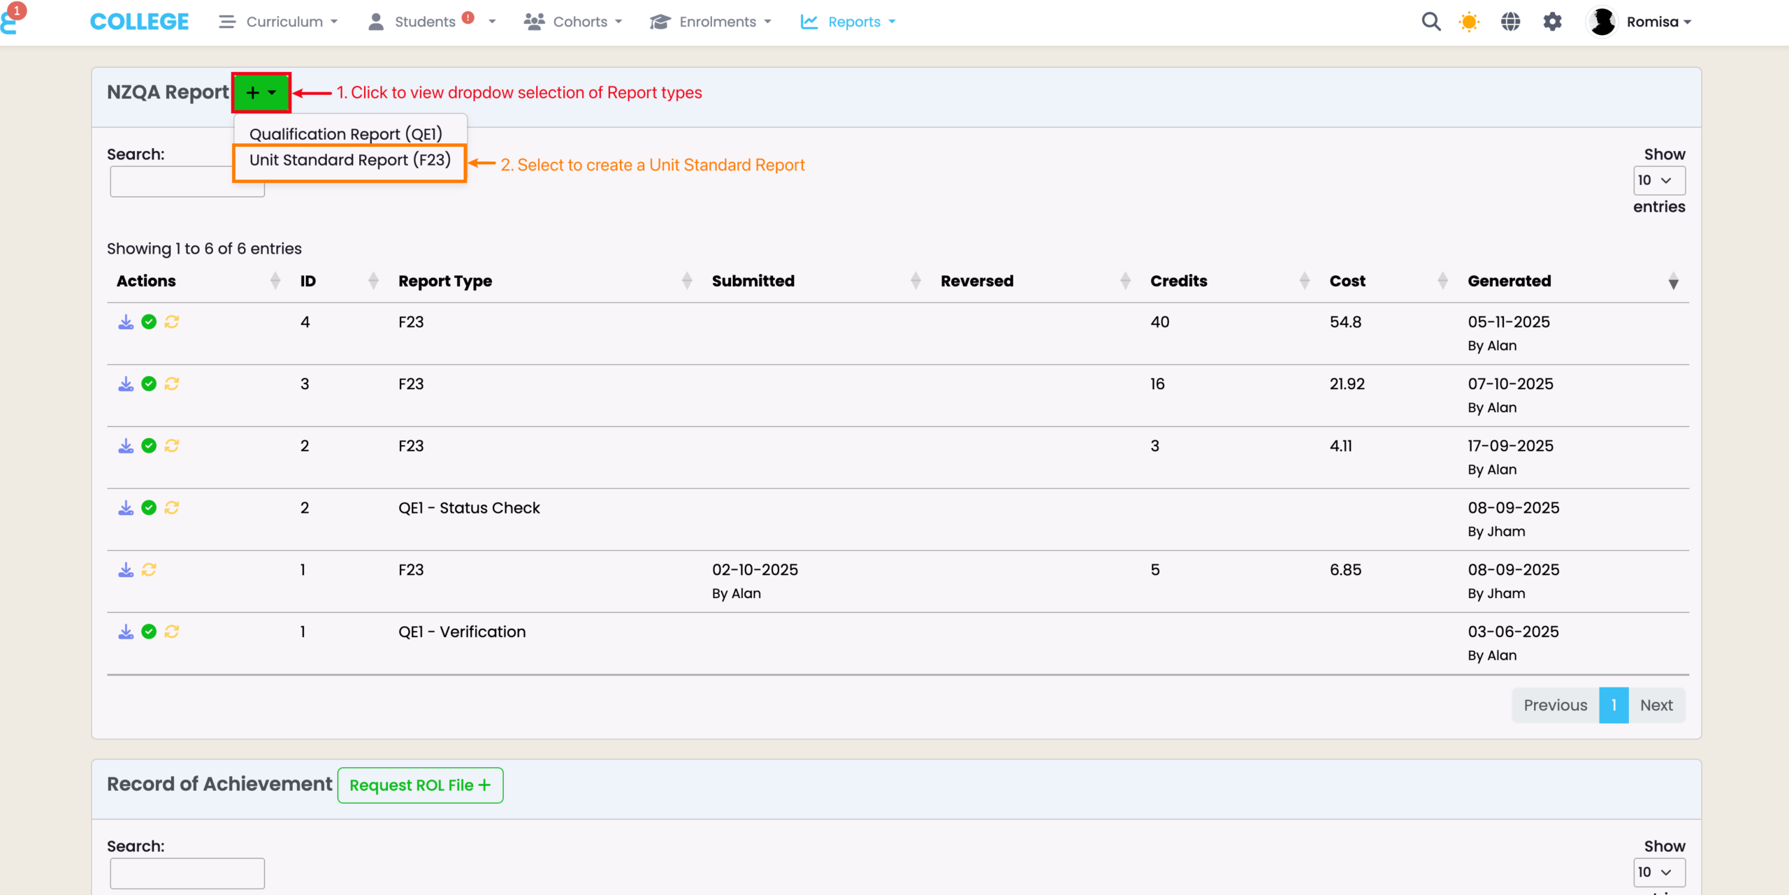Sort table by Generated column
This screenshot has width=1789, height=895.
tap(1509, 281)
